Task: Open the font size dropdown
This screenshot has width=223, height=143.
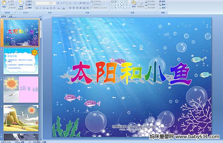Action: click(55, 3)
